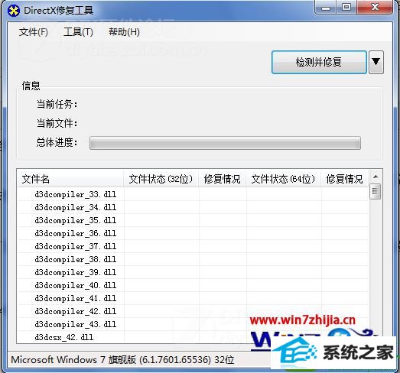Minimize the DirectX修复工具 window
The height and width of the screenshot is (373, 400).
326,8
